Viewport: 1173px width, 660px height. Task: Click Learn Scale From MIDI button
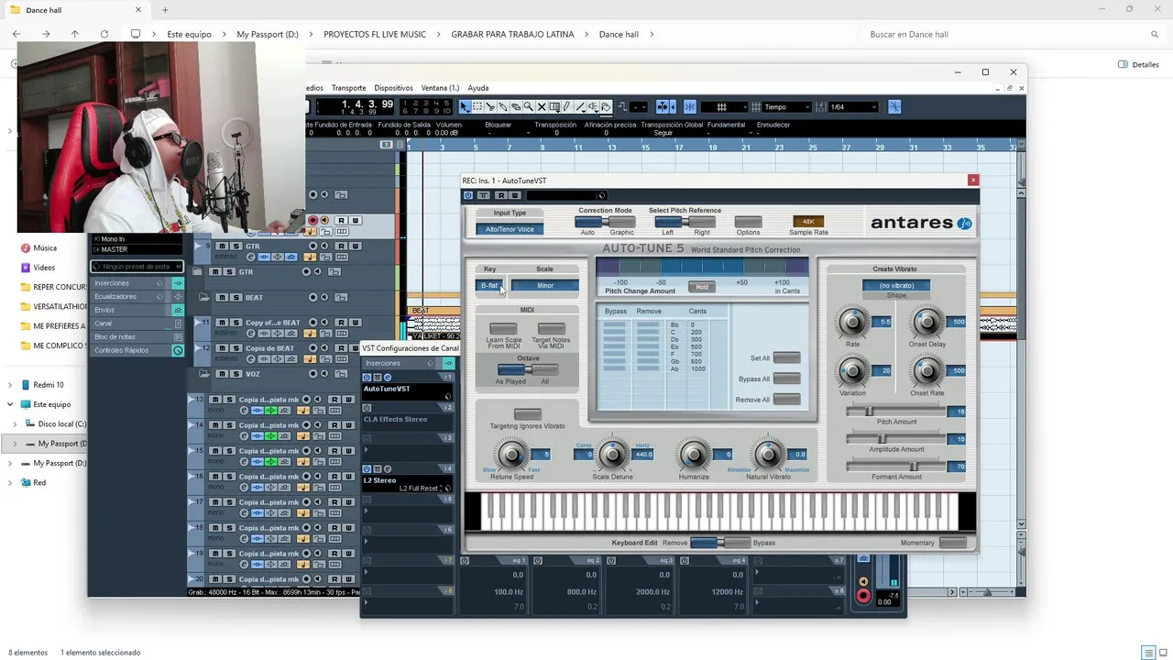503,328
